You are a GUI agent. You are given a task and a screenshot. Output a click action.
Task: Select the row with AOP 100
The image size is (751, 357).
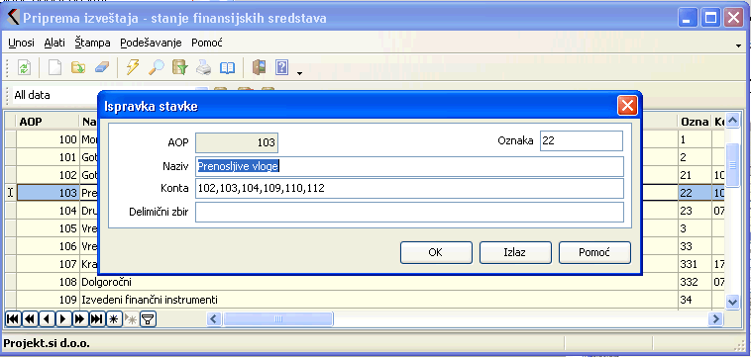point(48,140)
